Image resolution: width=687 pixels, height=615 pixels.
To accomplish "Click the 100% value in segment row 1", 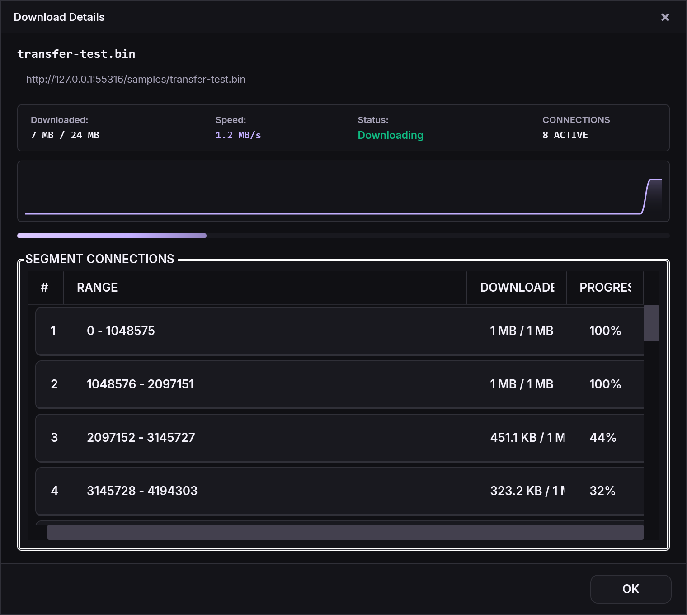I will pos(605,331).
